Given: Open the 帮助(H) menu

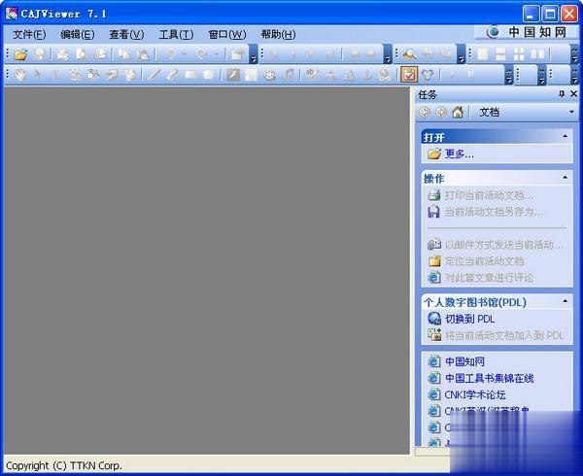Looking at the screenshot, I should (278, 35).
